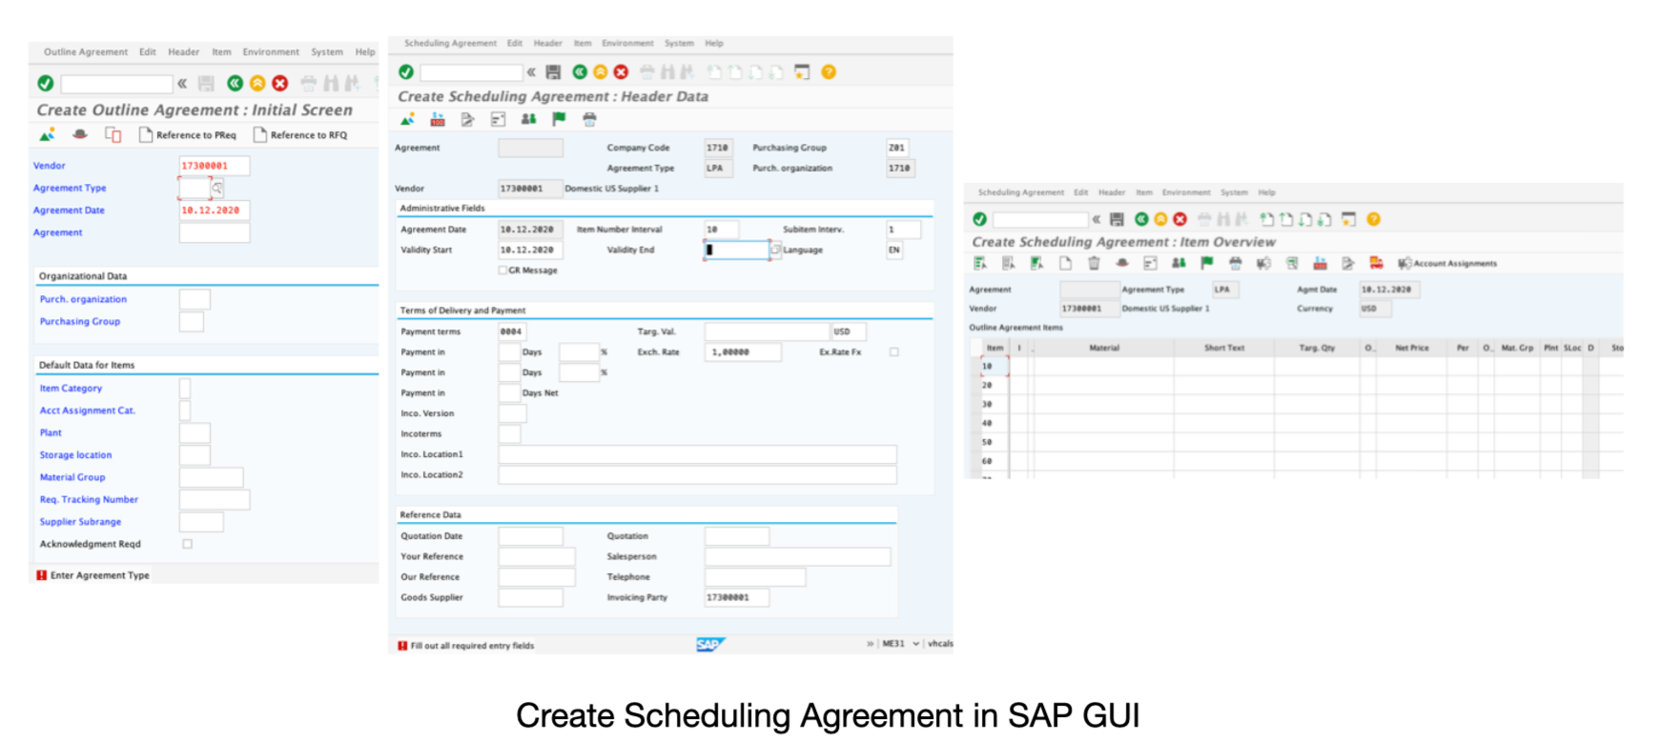The image size is (1679, 740).
Task: Click copy-pages icon left of Reference to PReq
Action: 113,134
